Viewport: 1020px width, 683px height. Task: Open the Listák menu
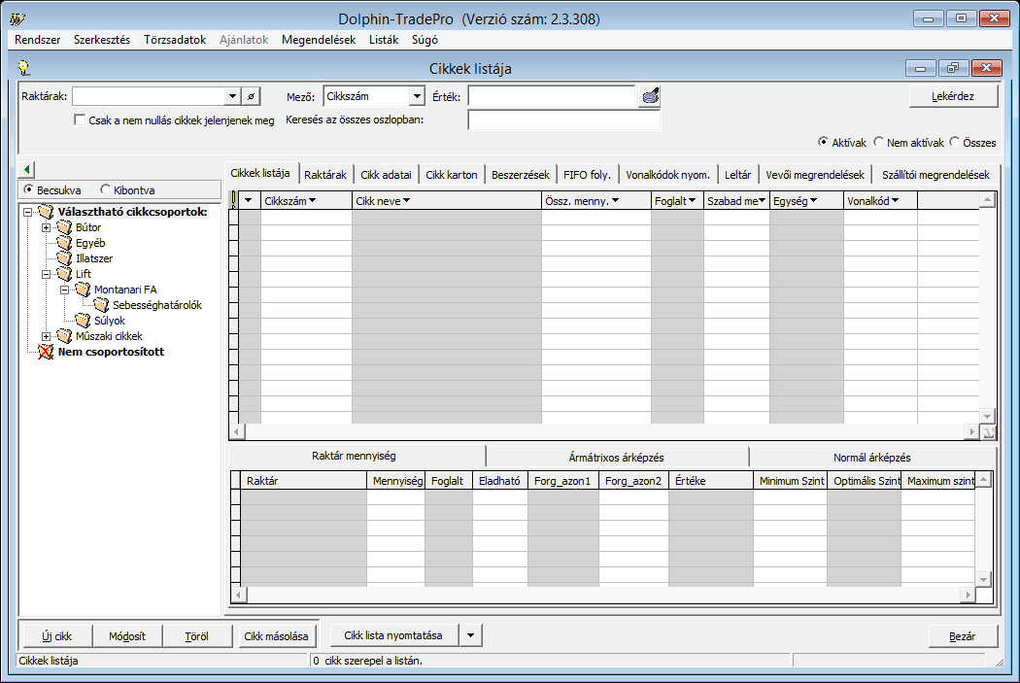pos(384,40)
